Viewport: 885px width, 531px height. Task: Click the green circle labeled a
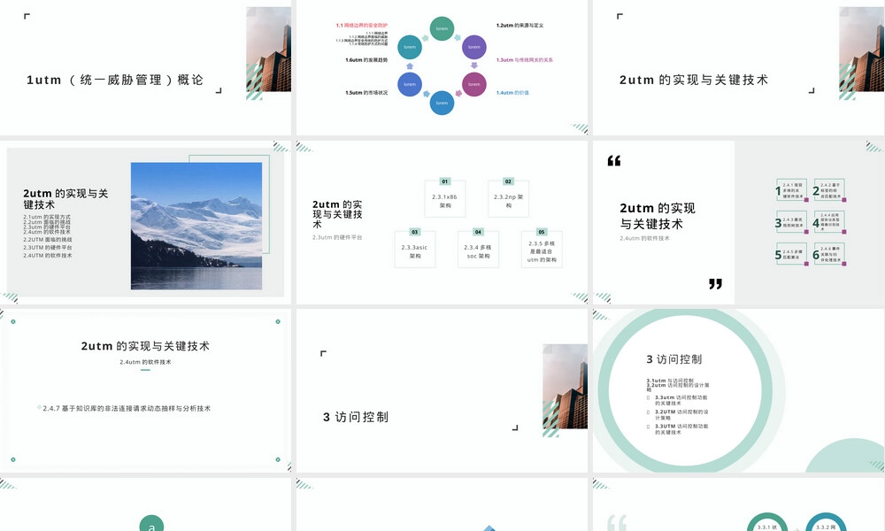point(151,523)
